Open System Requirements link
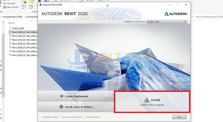Viewport: 223px width, 122px height. (x=72, y=117)
